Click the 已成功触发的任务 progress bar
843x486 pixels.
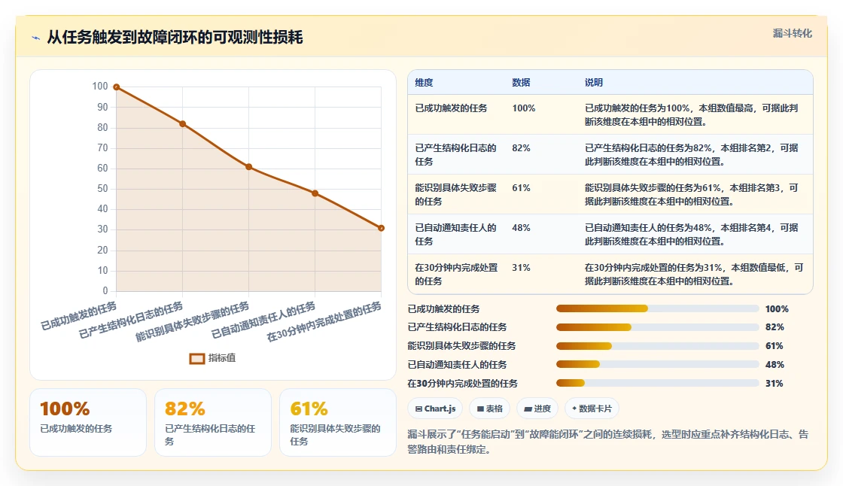click(658, 308)
